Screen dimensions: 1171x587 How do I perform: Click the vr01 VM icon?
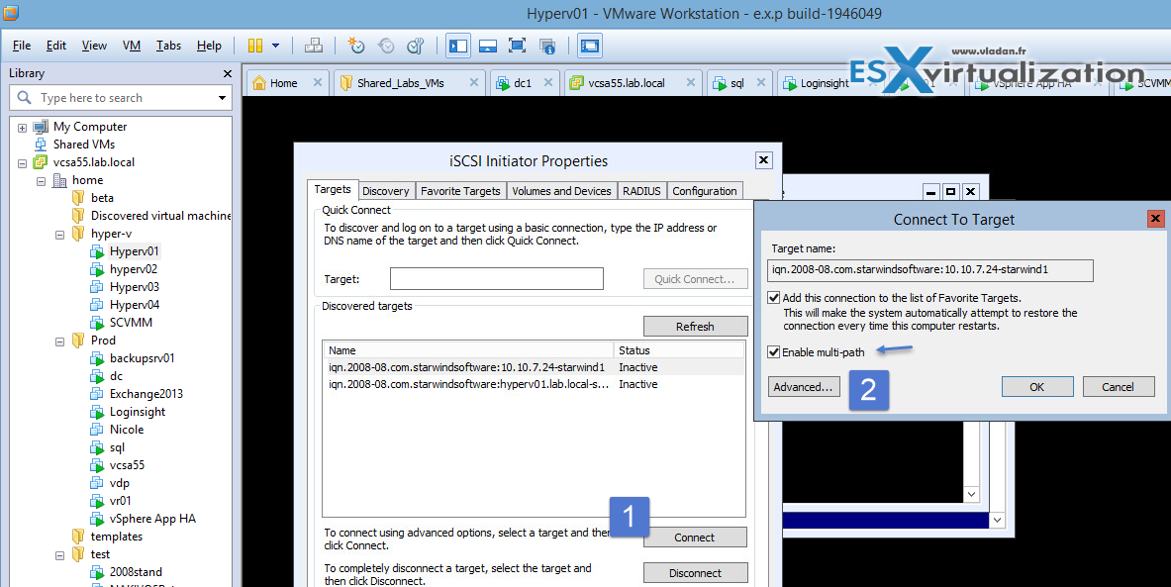click(97, 500)
